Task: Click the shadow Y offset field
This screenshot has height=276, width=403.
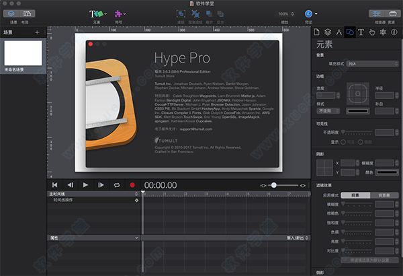Action: point(347,172)
